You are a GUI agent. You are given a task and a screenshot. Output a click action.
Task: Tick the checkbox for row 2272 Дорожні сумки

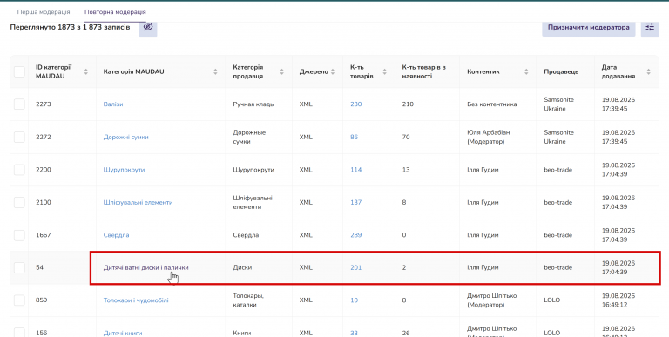[19, 137]
